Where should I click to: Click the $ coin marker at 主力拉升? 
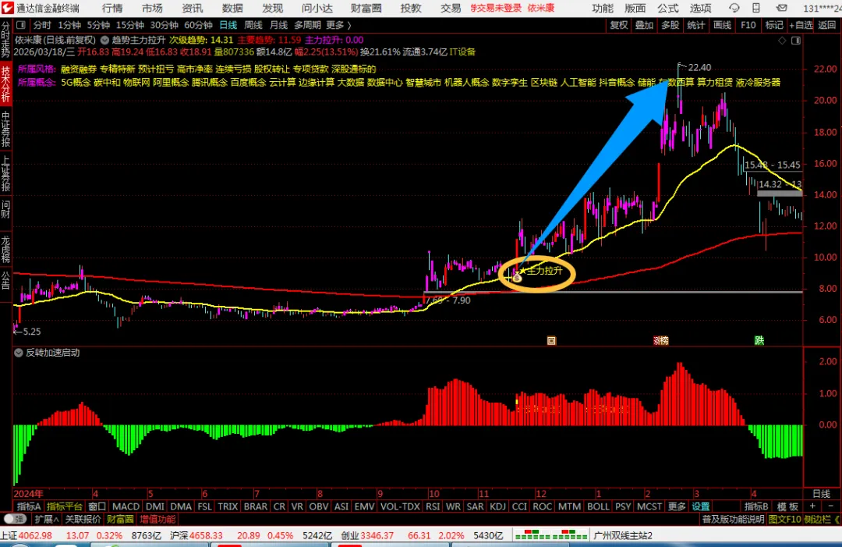click(x=517, y=278)
